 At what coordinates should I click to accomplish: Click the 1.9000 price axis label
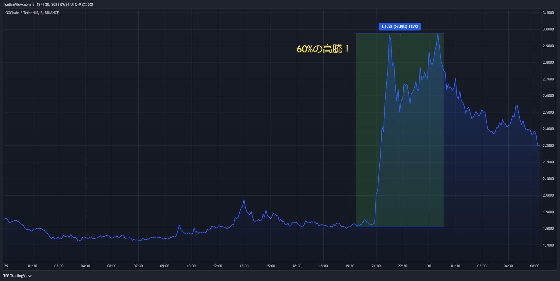point(548,212)
